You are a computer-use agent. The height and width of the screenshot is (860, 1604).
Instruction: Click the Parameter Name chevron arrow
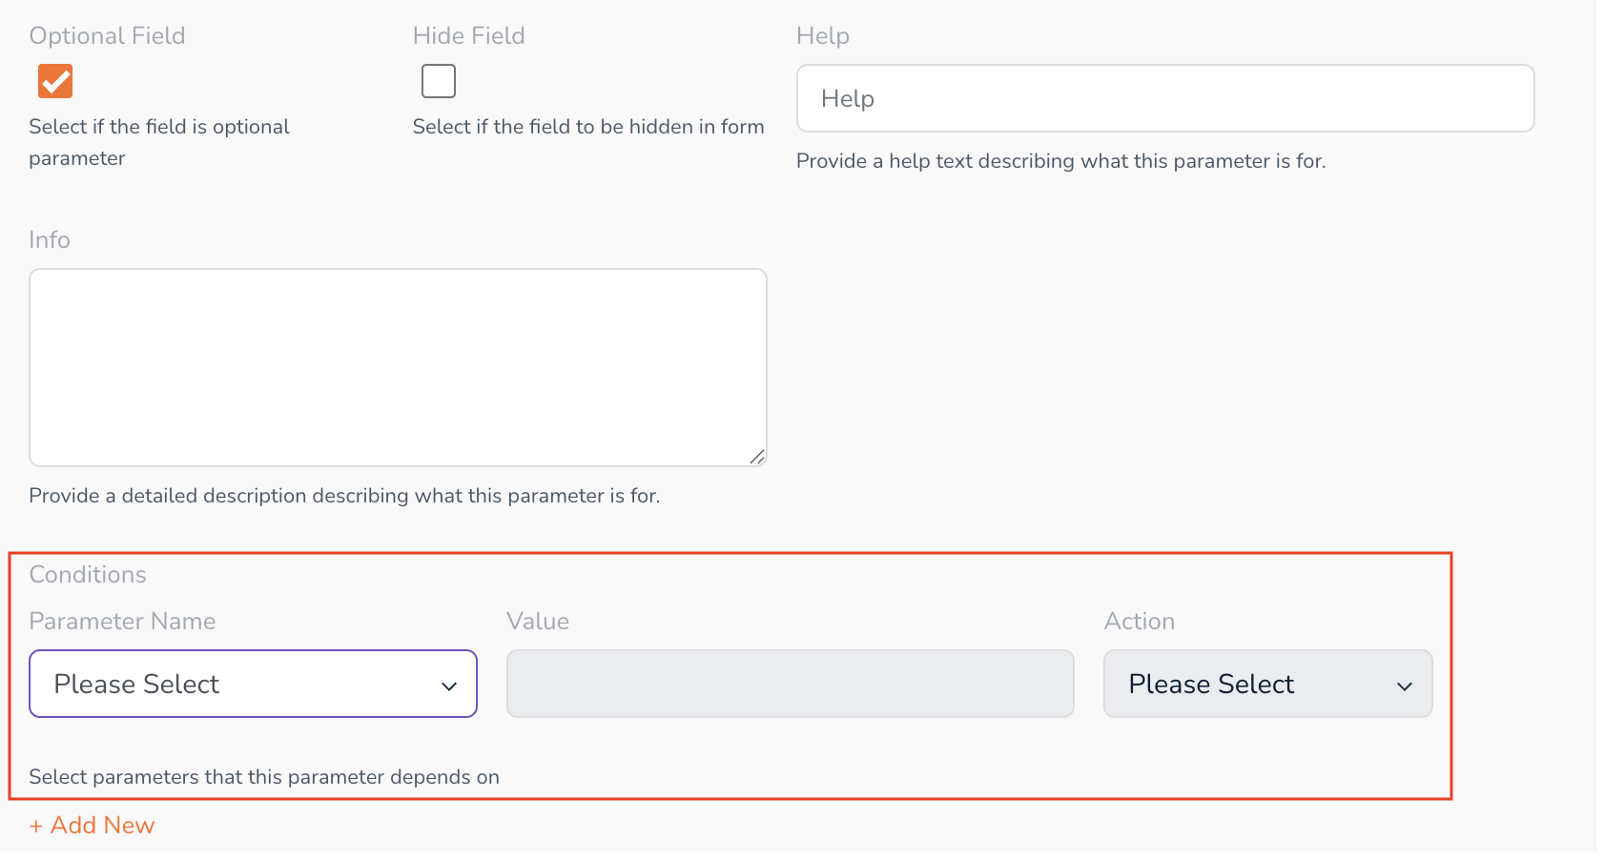[x=449, y=686]
